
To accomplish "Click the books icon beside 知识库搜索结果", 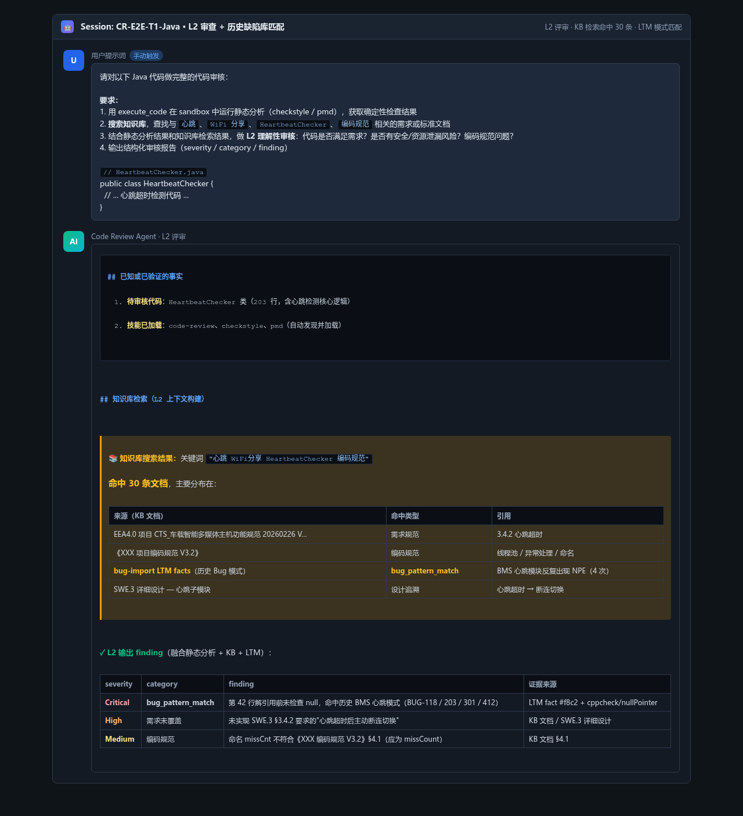I will (x=113, y=458).
